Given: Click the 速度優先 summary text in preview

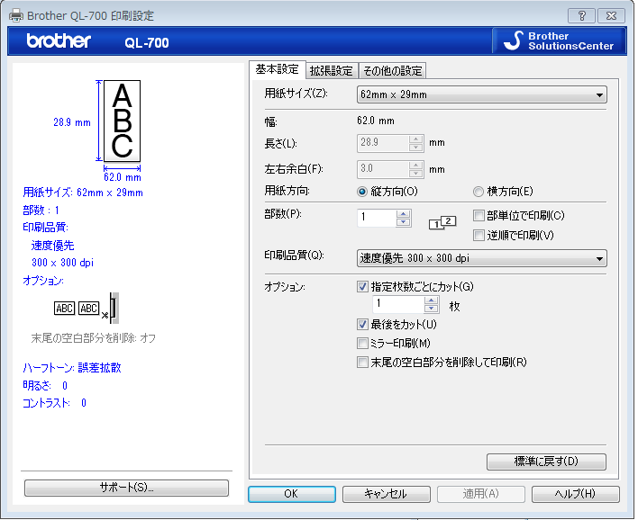Looking at the screenshot, I should [52, 246].
